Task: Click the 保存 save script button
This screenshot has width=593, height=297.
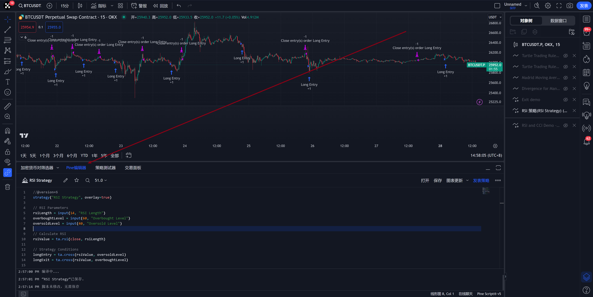Action: click(x=437, y=180)
